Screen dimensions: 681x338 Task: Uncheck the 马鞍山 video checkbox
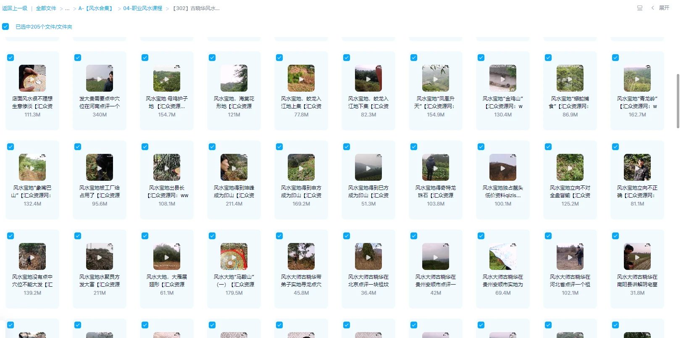(212, 236)
